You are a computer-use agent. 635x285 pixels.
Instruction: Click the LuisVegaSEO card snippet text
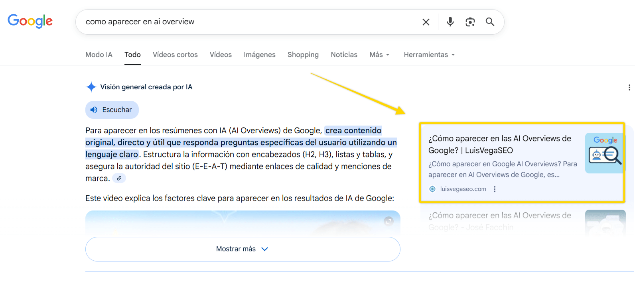[x=503, y=169]
